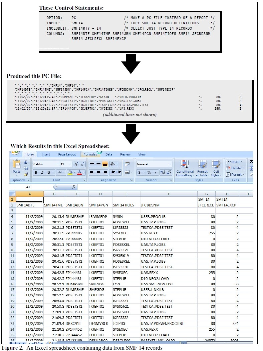The height and width of the screenshot is (351, 263).
Task: Open the Page Layout tab
Action: pyautogui.click(x=67, y=154)
